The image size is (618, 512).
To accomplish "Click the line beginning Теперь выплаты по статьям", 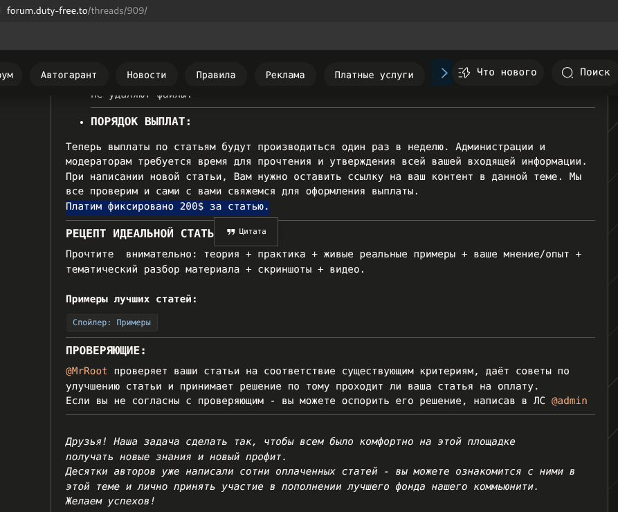I will pyautogui.click(x=305, y=147).
